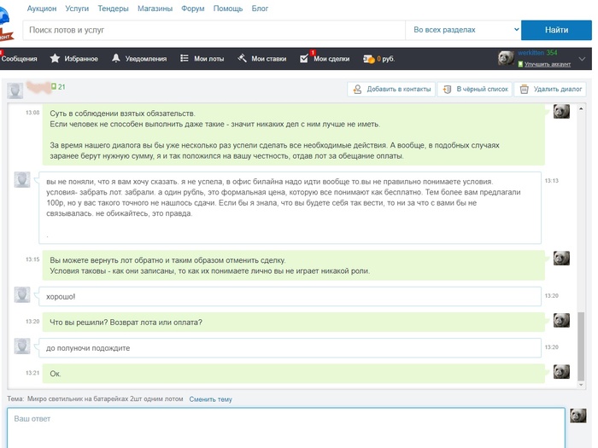Click gray avatar next to 'до полуночи подождите'

click(x=22, y=346)
